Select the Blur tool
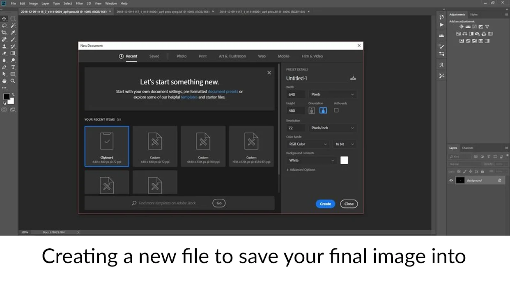 coord(4,60)
